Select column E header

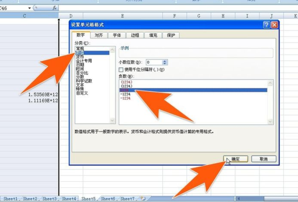coord(123,16)
